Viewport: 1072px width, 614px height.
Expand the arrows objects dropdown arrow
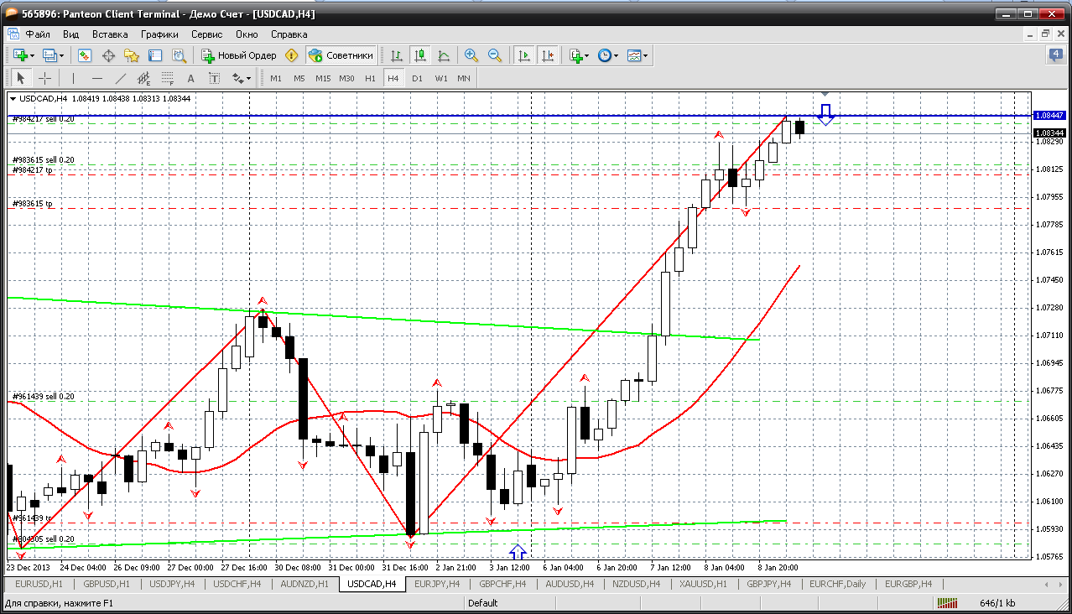tap(249, 78)
